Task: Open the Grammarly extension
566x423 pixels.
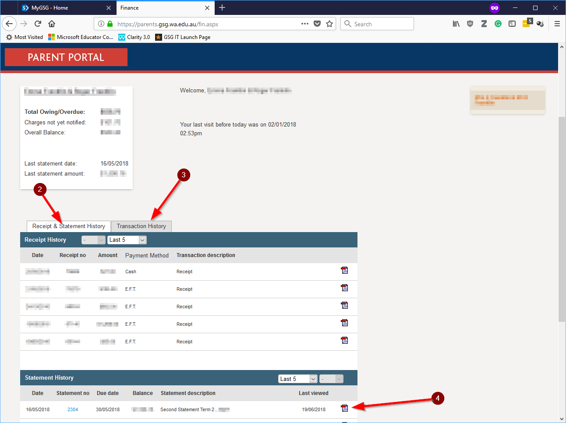Action: coord(498,24)
